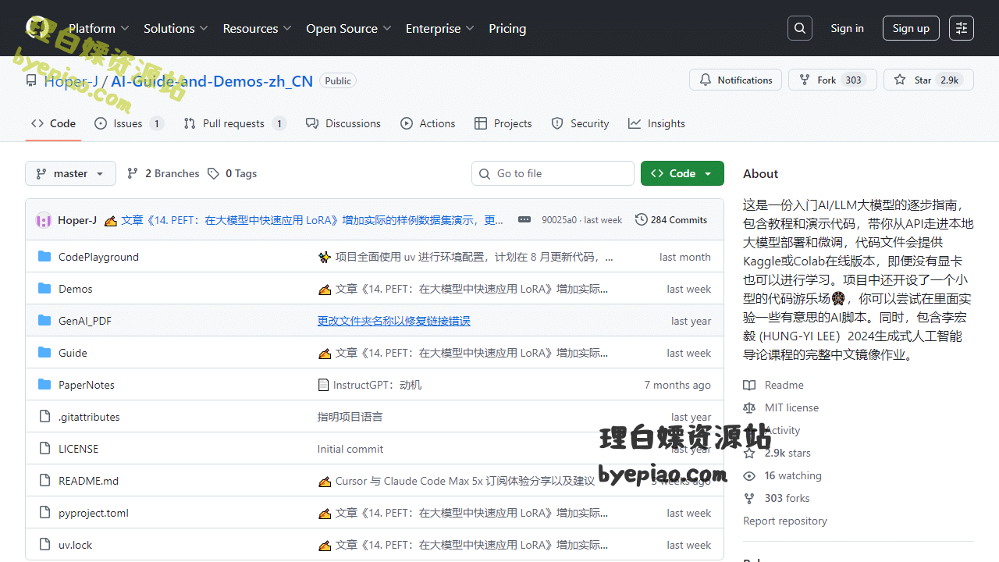Click the file icon next to pyproject.toml
The height and width of the screenshot is (562, 999).
click(44, 513)
